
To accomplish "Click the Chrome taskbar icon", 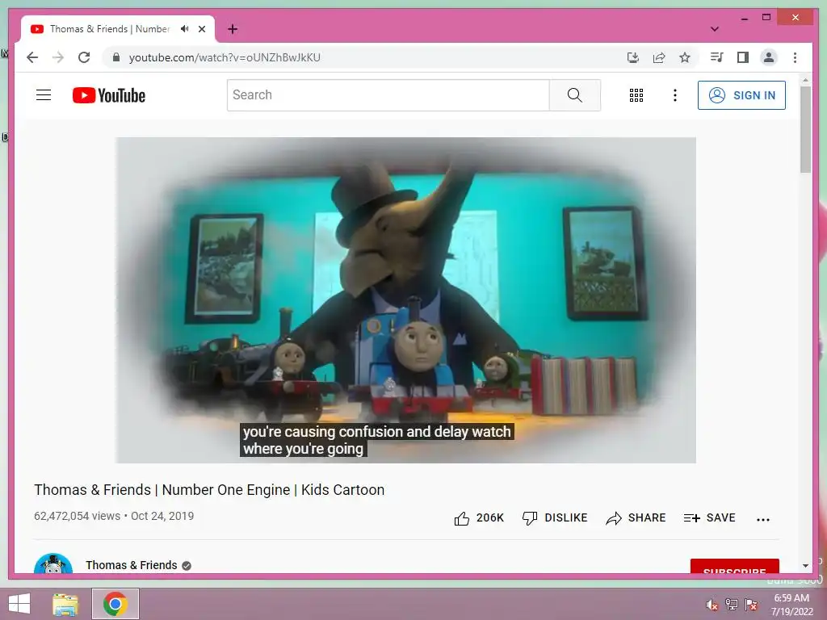I will click(115, 604).
